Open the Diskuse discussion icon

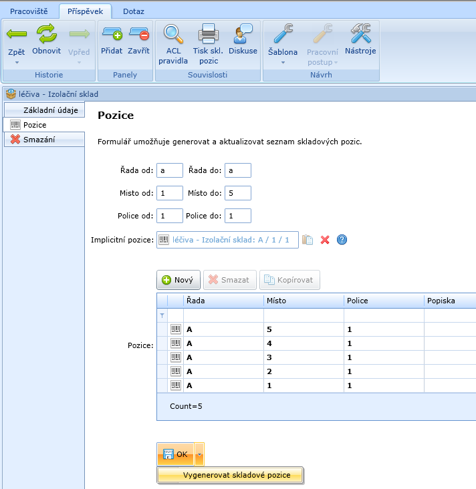click(243, 35)
